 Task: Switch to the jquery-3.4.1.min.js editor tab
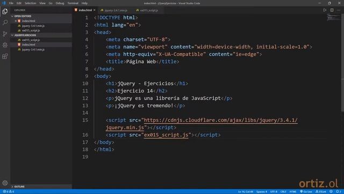tap(114, 10)
